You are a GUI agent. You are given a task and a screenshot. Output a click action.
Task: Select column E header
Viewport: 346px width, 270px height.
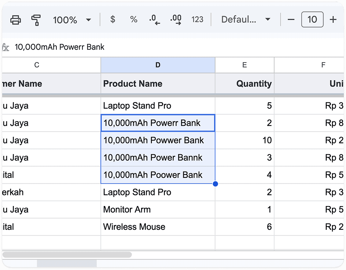[x=244, y=65]
